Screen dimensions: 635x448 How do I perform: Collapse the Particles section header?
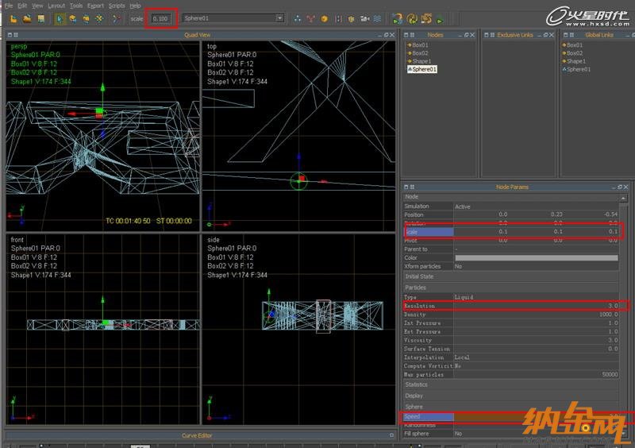click(x=416, y=288)
